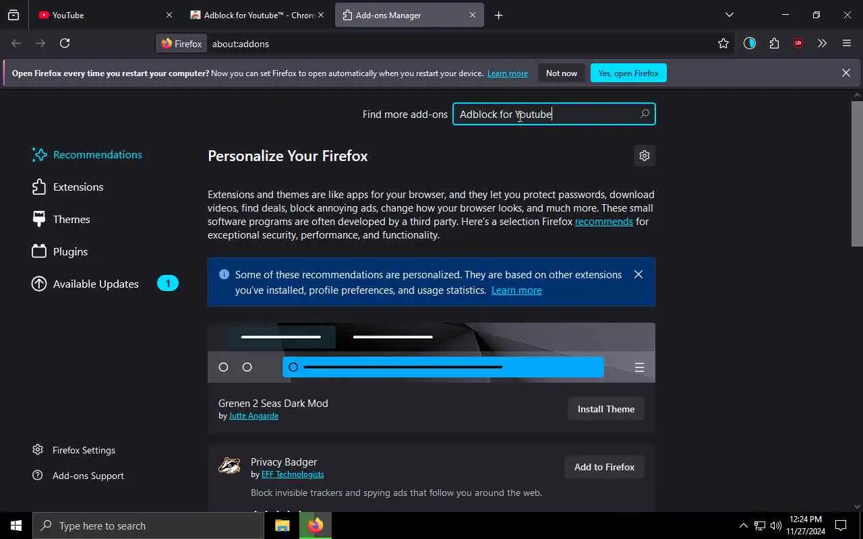Open the Windows Start menu
The height and width of the screenshot is (539, 863).
(x=16, y=526)
